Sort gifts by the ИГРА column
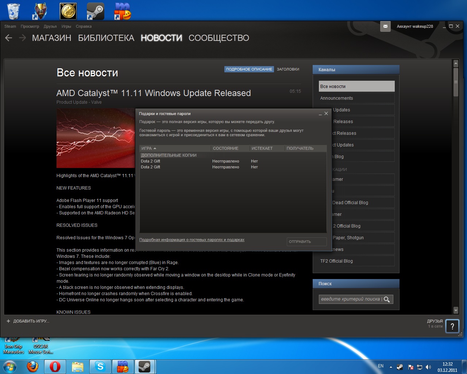This screenshot has width=467, height=374. [175, 148]
